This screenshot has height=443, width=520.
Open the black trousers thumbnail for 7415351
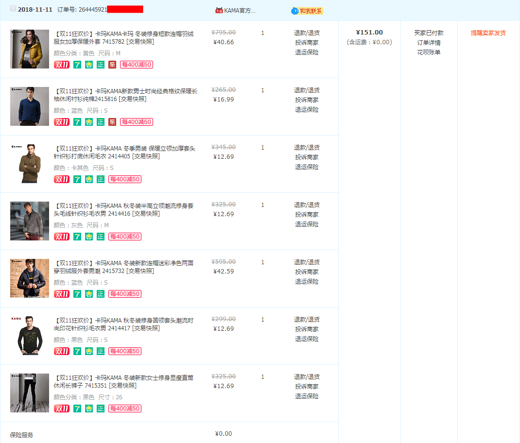pos(30,393)
